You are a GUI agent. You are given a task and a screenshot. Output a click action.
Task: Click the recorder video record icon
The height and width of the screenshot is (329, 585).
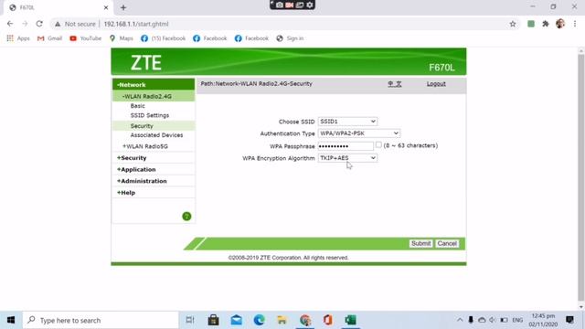(290, 5)
